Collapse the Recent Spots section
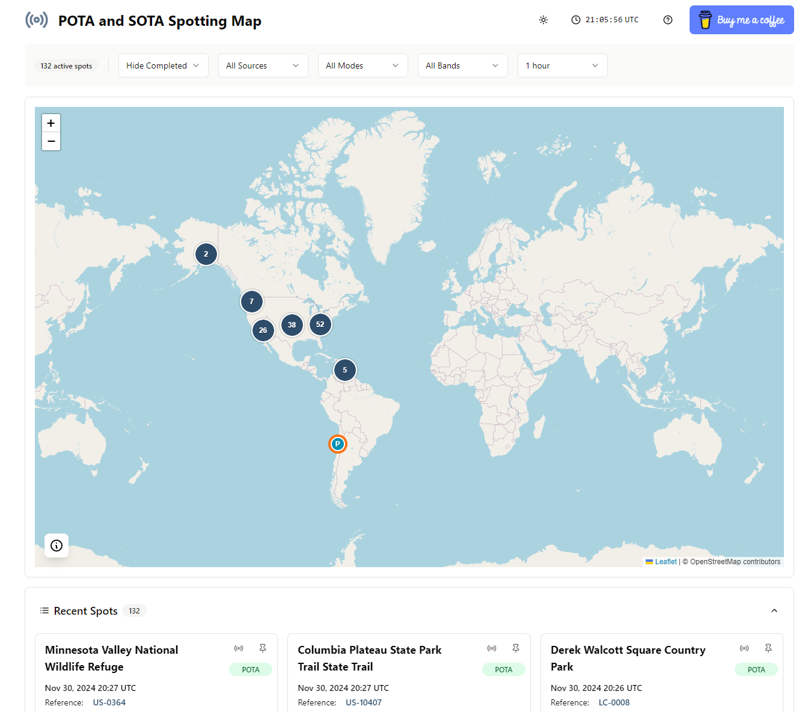Image resolution: width=811 pixels, height=712 pixels. (x=774, y=610)
